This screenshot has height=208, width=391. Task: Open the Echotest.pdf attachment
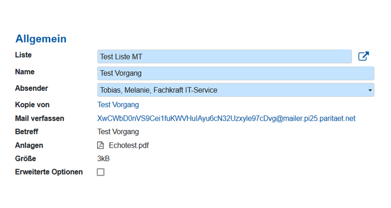128,146
